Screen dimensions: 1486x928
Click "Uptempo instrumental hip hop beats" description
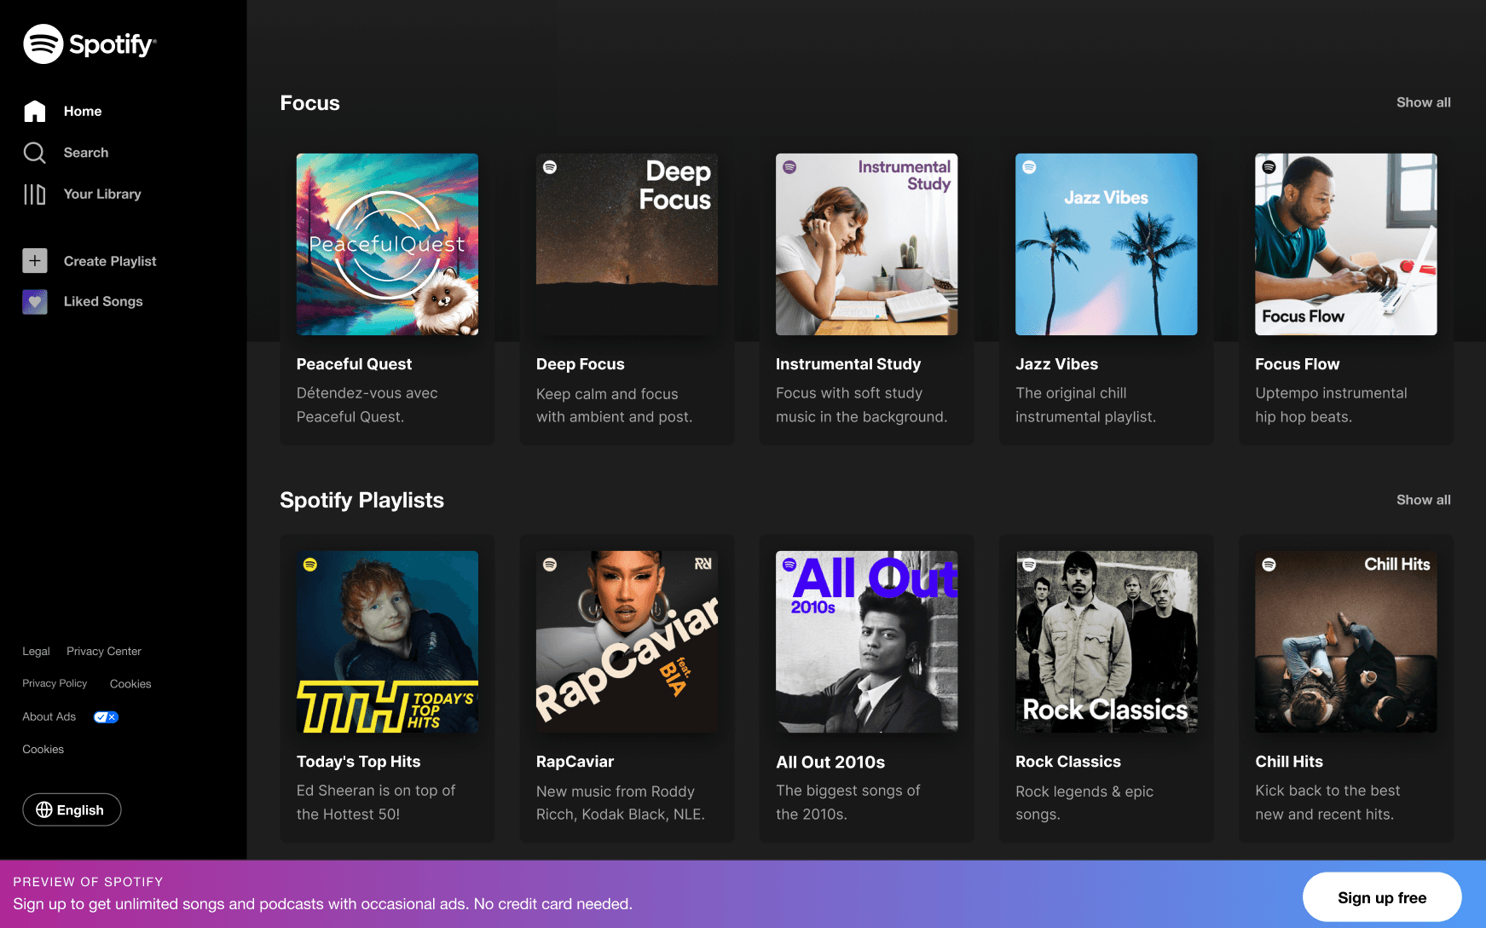tap(1331, 405)
